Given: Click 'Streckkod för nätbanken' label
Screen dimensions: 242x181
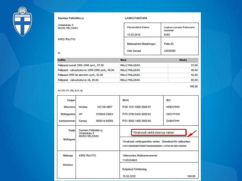Looking at the screenshot, I should tap(176, 142).
